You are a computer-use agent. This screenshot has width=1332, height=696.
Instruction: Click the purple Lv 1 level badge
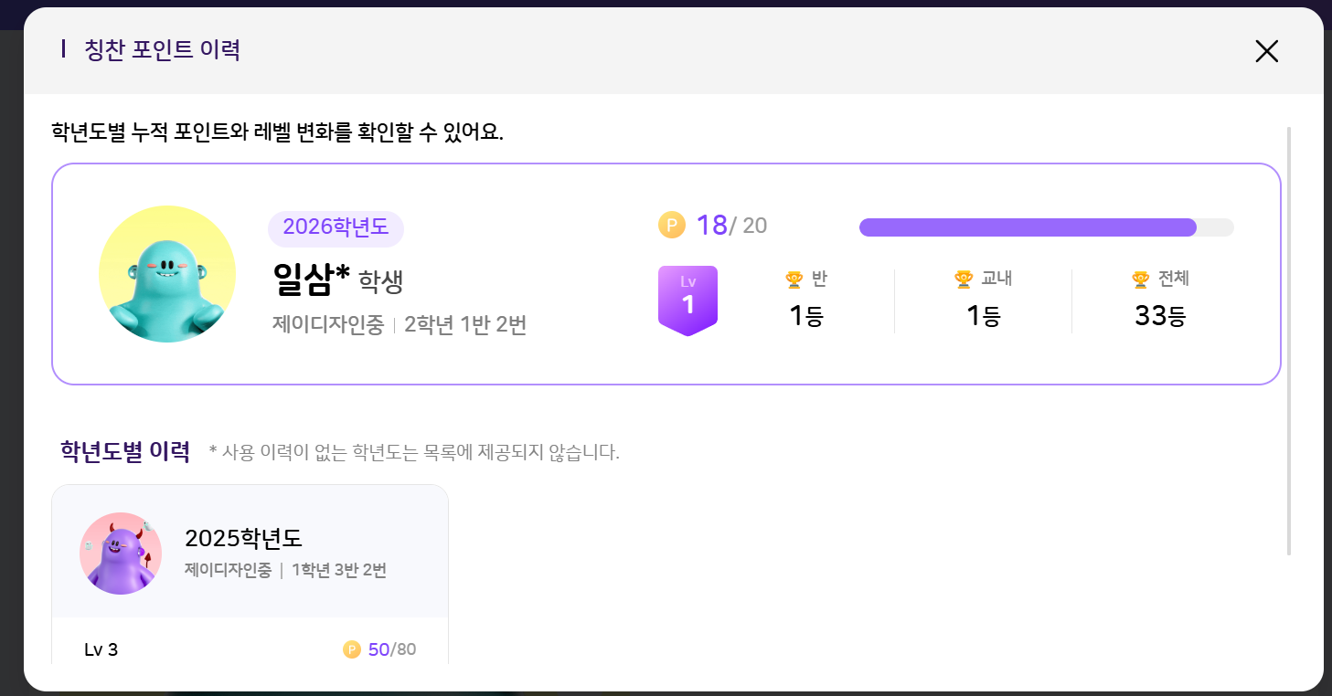[687, 300]
